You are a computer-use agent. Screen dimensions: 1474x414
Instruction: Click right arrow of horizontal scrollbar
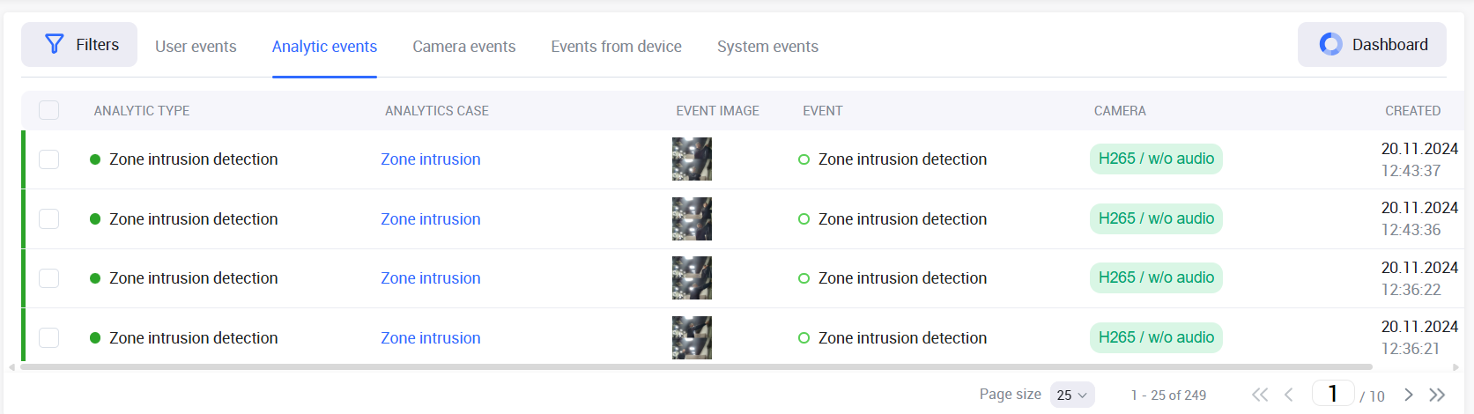[1456, 367]
